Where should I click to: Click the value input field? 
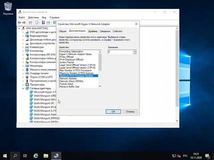tap(120, 52)
